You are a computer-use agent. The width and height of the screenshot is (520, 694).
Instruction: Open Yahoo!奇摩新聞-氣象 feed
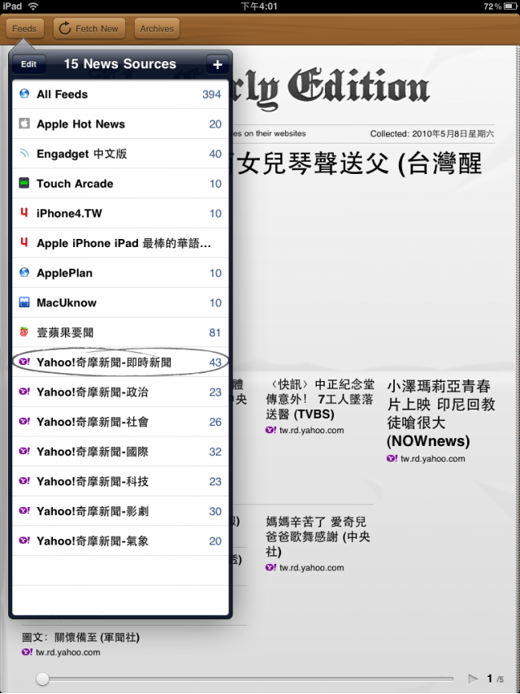(120, 541)
